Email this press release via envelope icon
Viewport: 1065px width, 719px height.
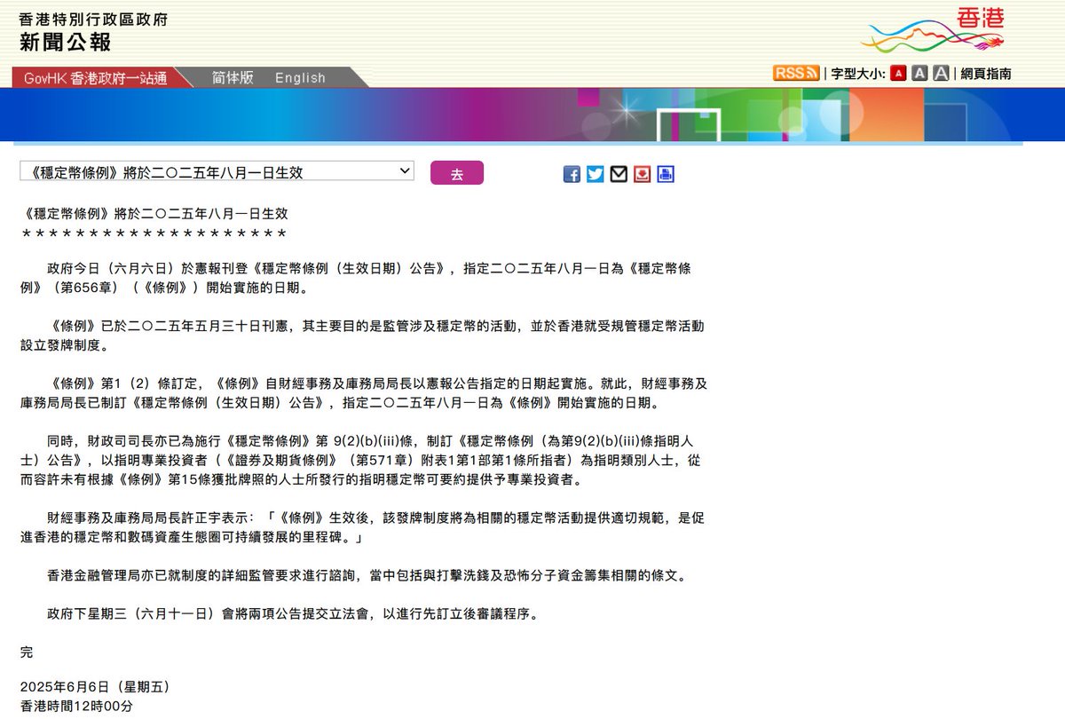(619, 174)
